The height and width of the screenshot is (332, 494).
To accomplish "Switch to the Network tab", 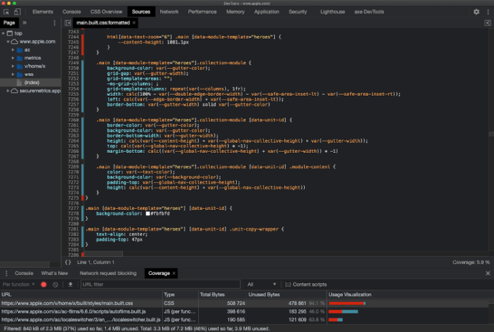I will (169, 12).
